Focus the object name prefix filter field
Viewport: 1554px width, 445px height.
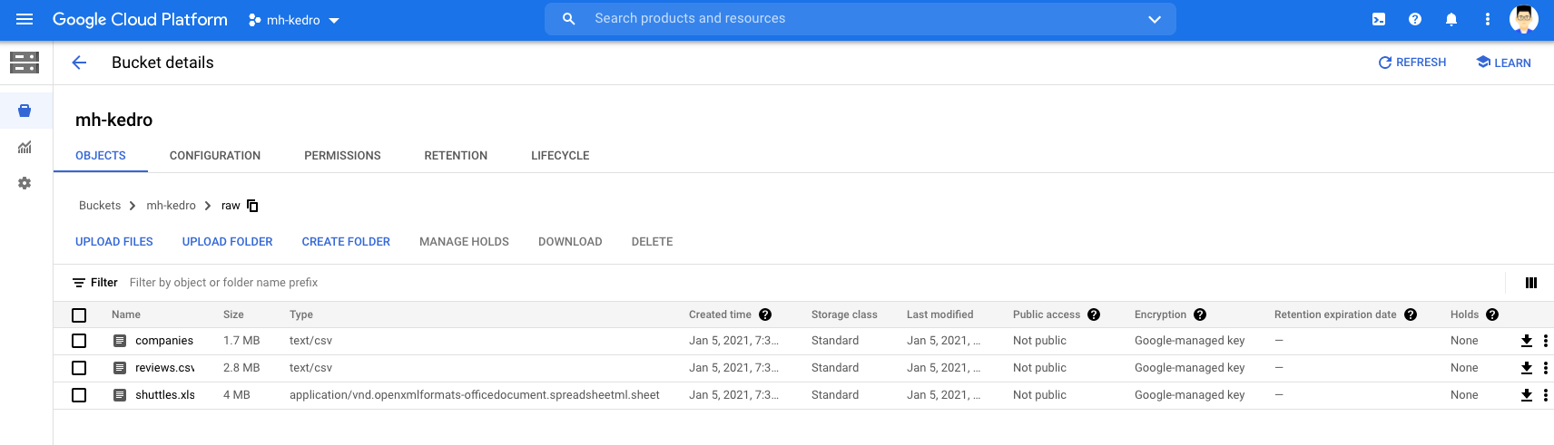click(x=363, y=283)
